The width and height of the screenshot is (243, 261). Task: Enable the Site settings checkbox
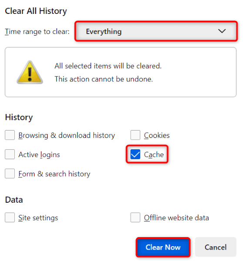(x=10, y=217)
